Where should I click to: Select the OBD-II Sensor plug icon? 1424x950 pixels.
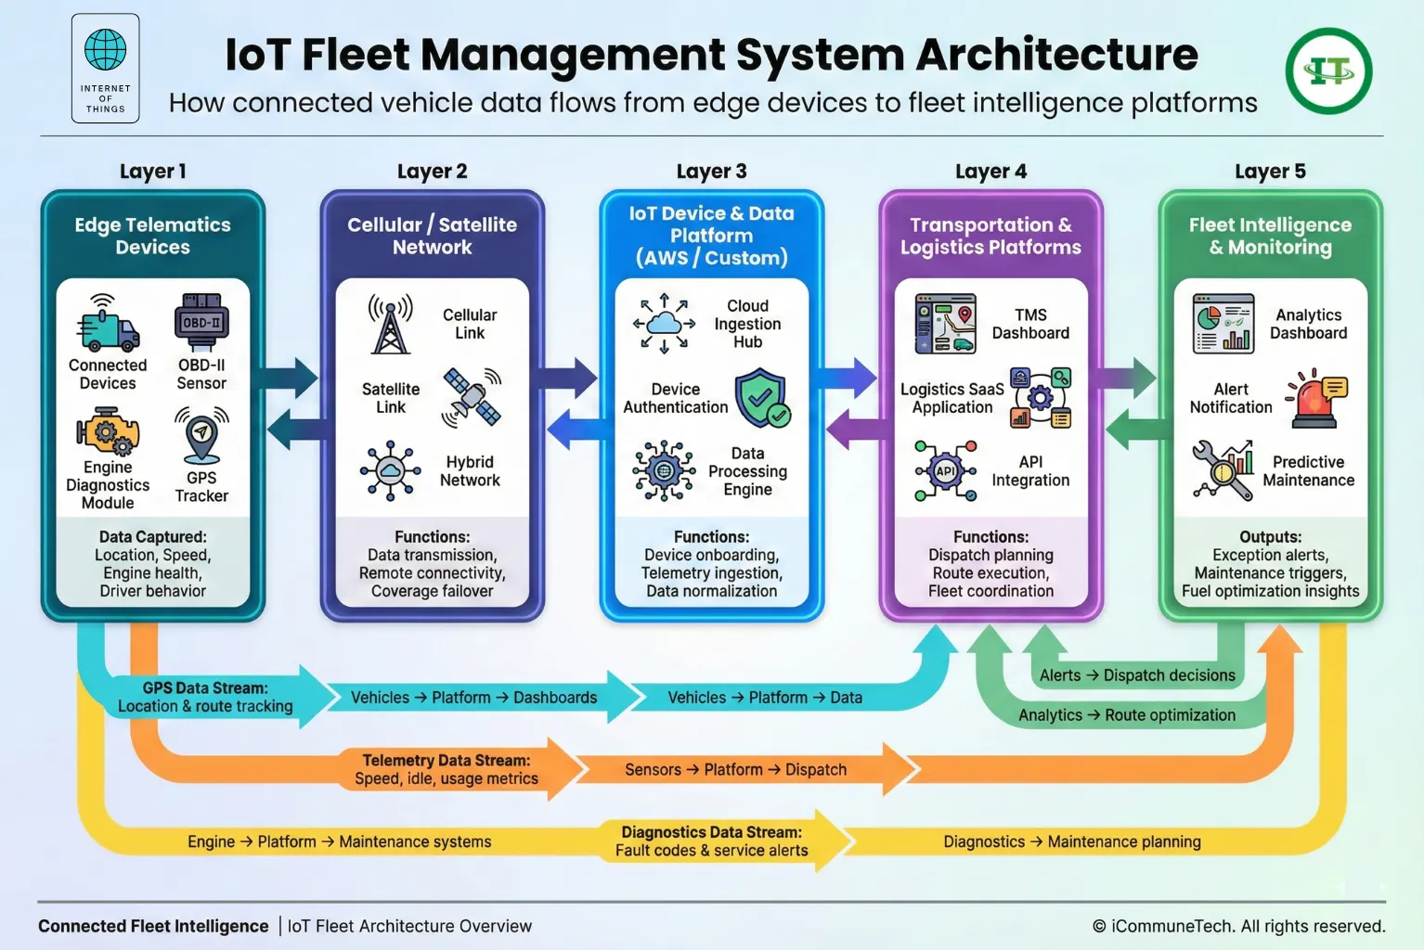pyautogui.click(x=201, y=322)
